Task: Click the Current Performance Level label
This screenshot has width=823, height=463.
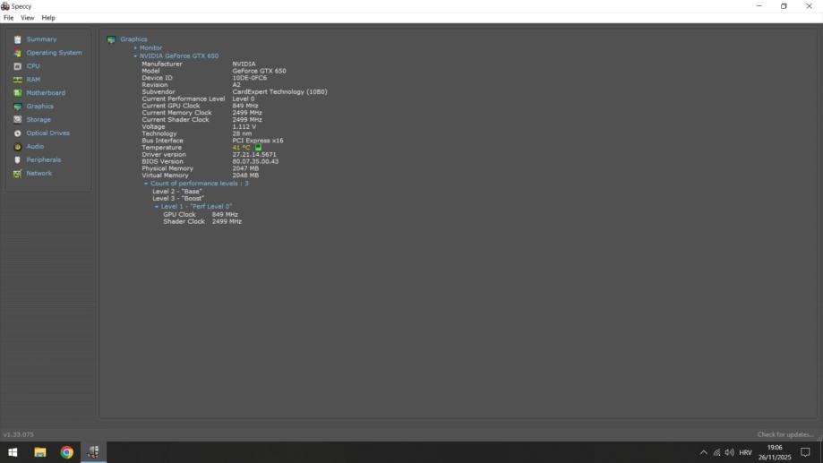Action: point(184,99)
